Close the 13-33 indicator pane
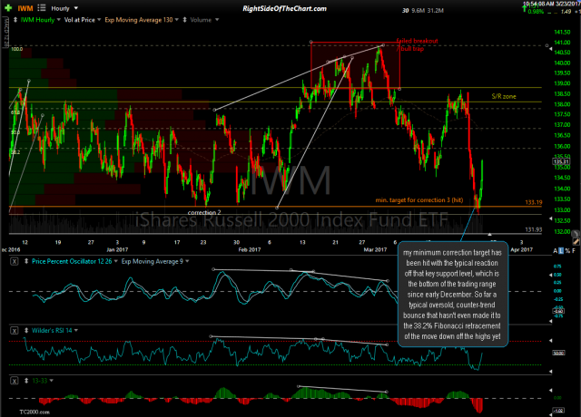Image resolution: width=581 pixels, height=417 pixels. [15, 381]
